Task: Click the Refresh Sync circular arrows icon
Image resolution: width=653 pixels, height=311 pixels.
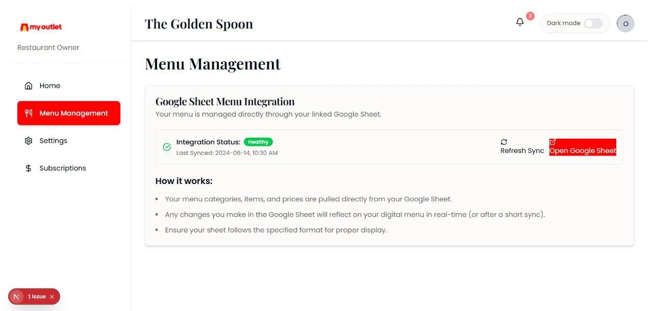Action: pos(504,142)
